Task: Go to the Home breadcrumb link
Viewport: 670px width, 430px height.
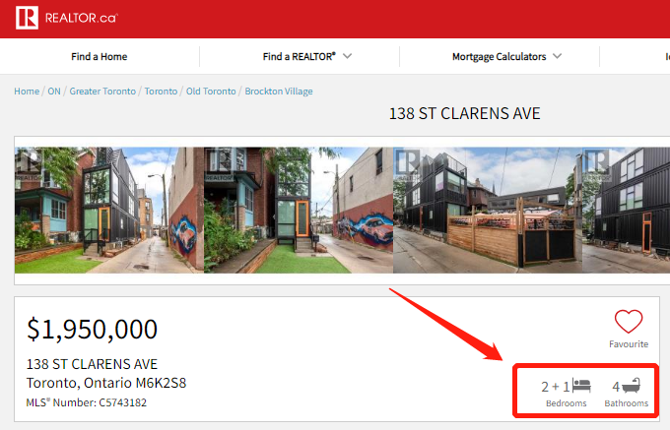Action: click(x=27, y=92)
